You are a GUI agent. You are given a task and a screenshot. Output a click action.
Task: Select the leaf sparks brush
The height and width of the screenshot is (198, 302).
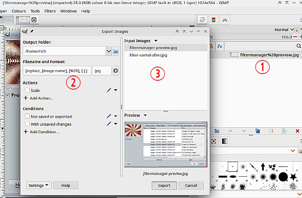tap(273, 167)
